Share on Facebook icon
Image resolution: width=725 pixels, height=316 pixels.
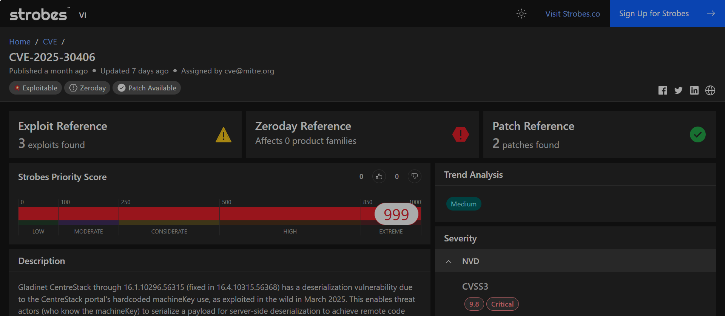click(x=663, y=90)
